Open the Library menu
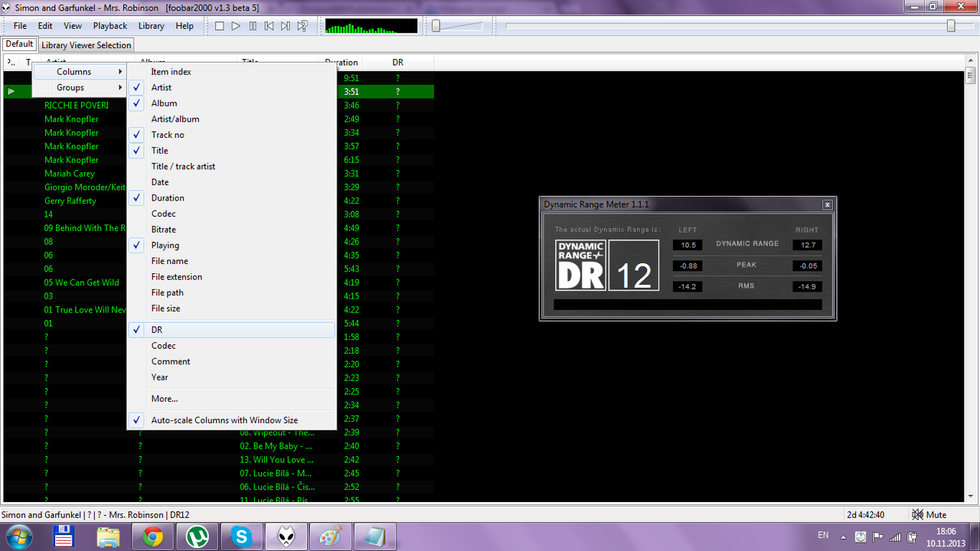 point(151,26)
